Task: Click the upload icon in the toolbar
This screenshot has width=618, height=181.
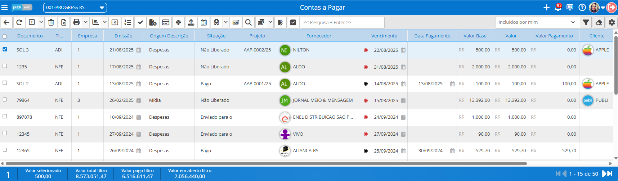Action: coord(191,22)
